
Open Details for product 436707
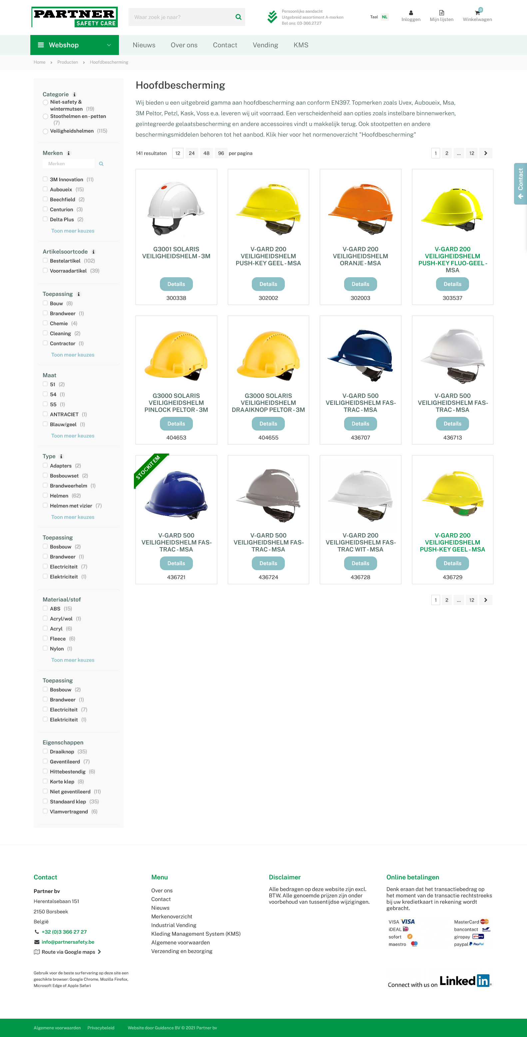tap(360, 424)
